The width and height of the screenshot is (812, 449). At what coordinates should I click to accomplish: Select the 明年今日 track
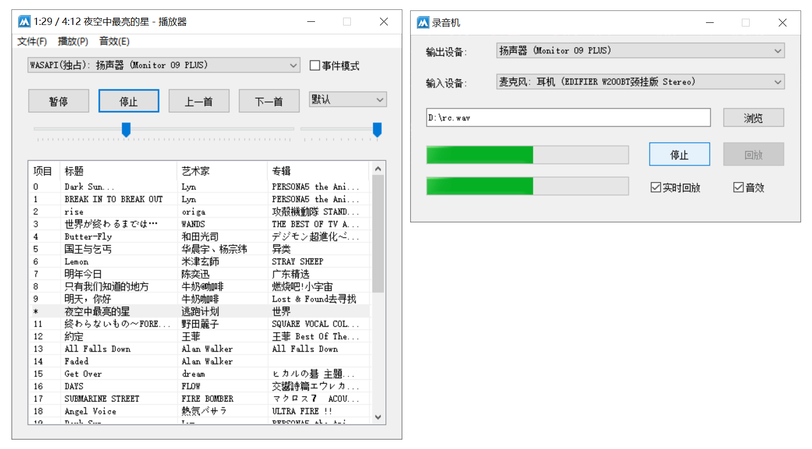point(83,274)
